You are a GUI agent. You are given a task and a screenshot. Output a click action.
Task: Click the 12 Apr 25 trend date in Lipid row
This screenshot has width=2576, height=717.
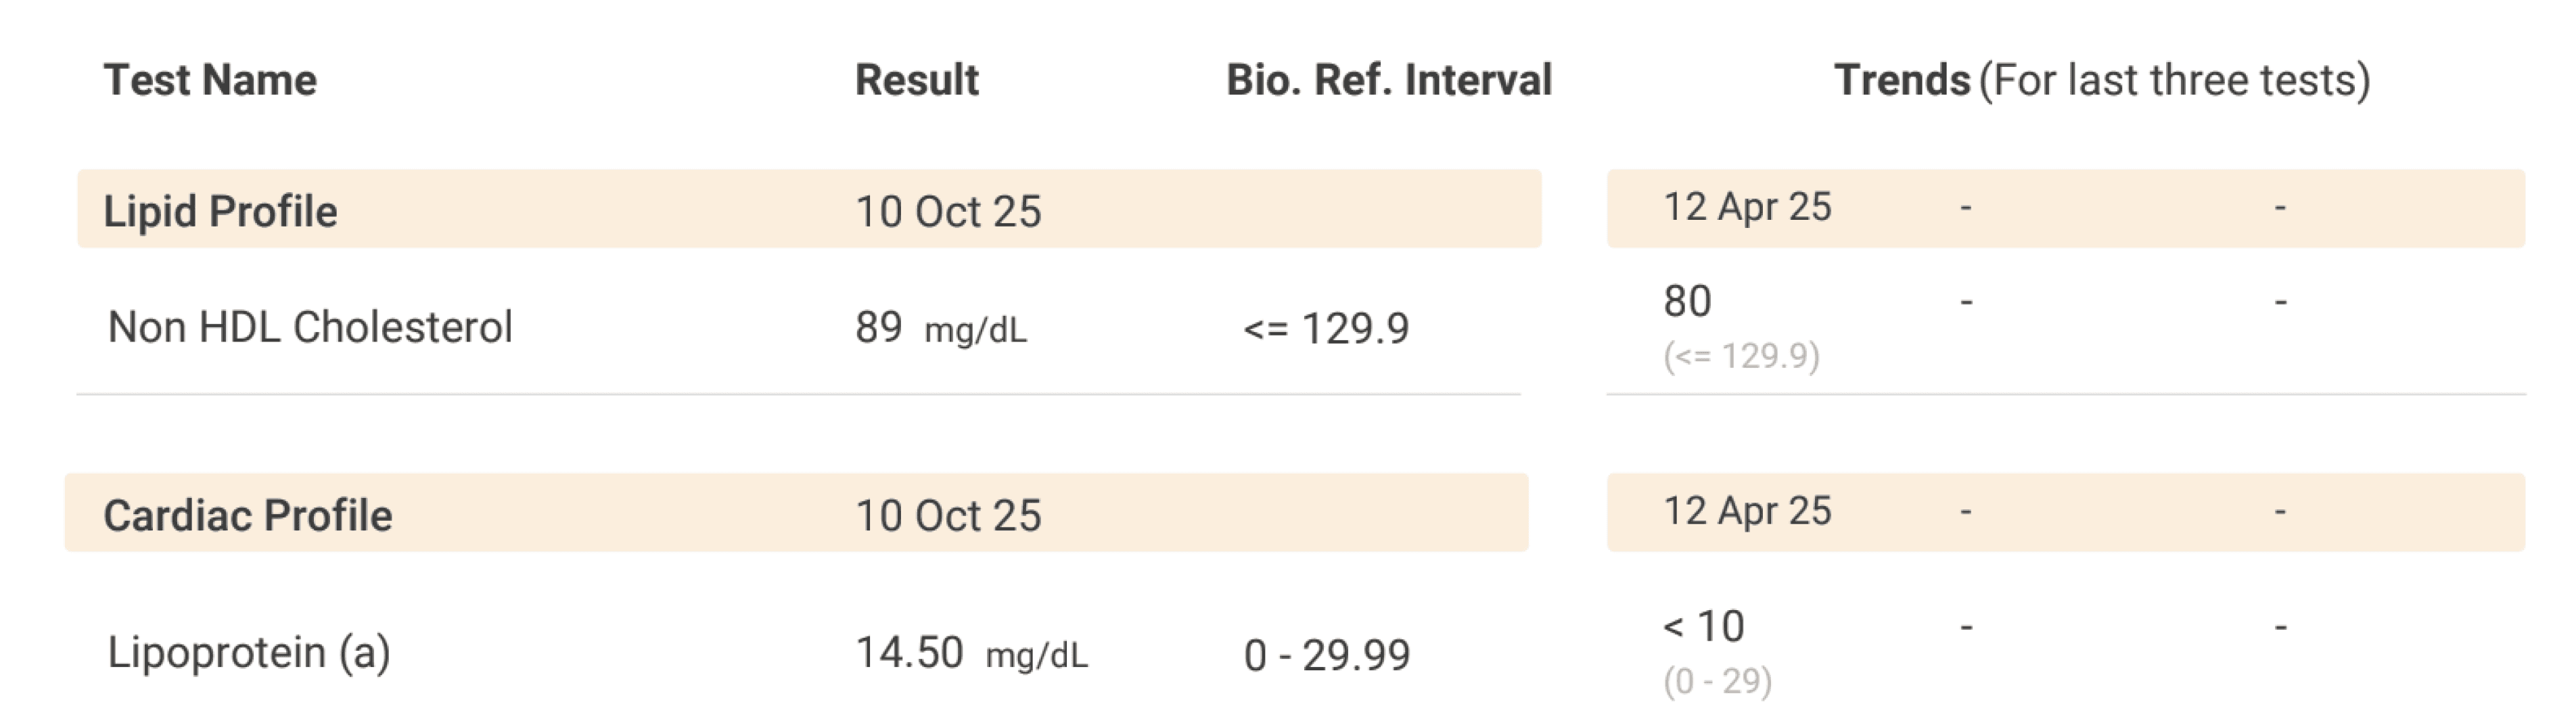(x=1747, y=207)
